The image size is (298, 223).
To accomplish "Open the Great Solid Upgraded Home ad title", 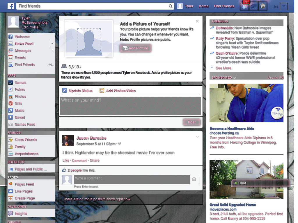I will tap(233, 205).
